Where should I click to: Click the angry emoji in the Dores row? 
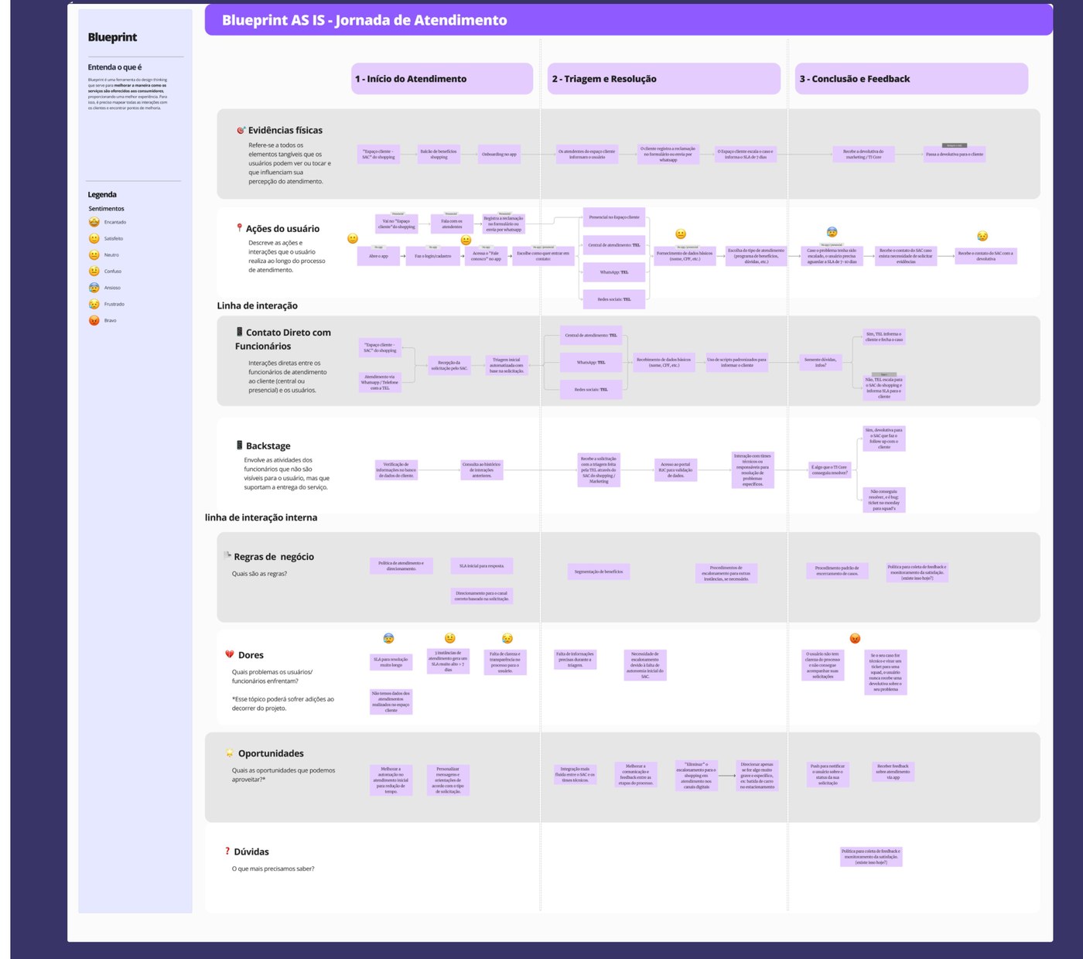(855, 638)
